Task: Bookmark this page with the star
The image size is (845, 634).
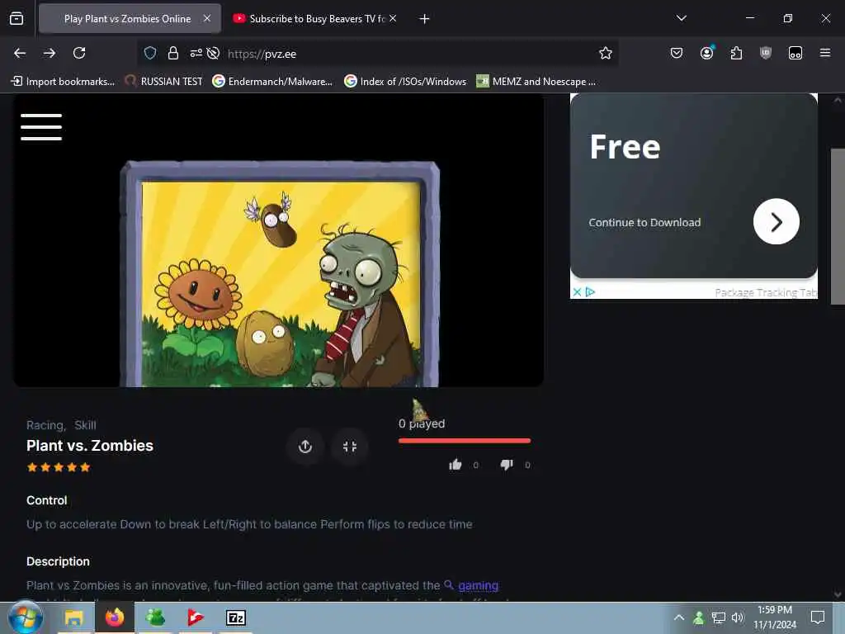Action: tap(605, 53)
